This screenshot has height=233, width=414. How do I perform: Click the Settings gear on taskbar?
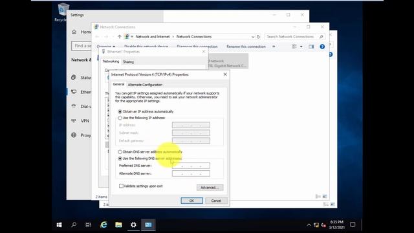(133, 225)
